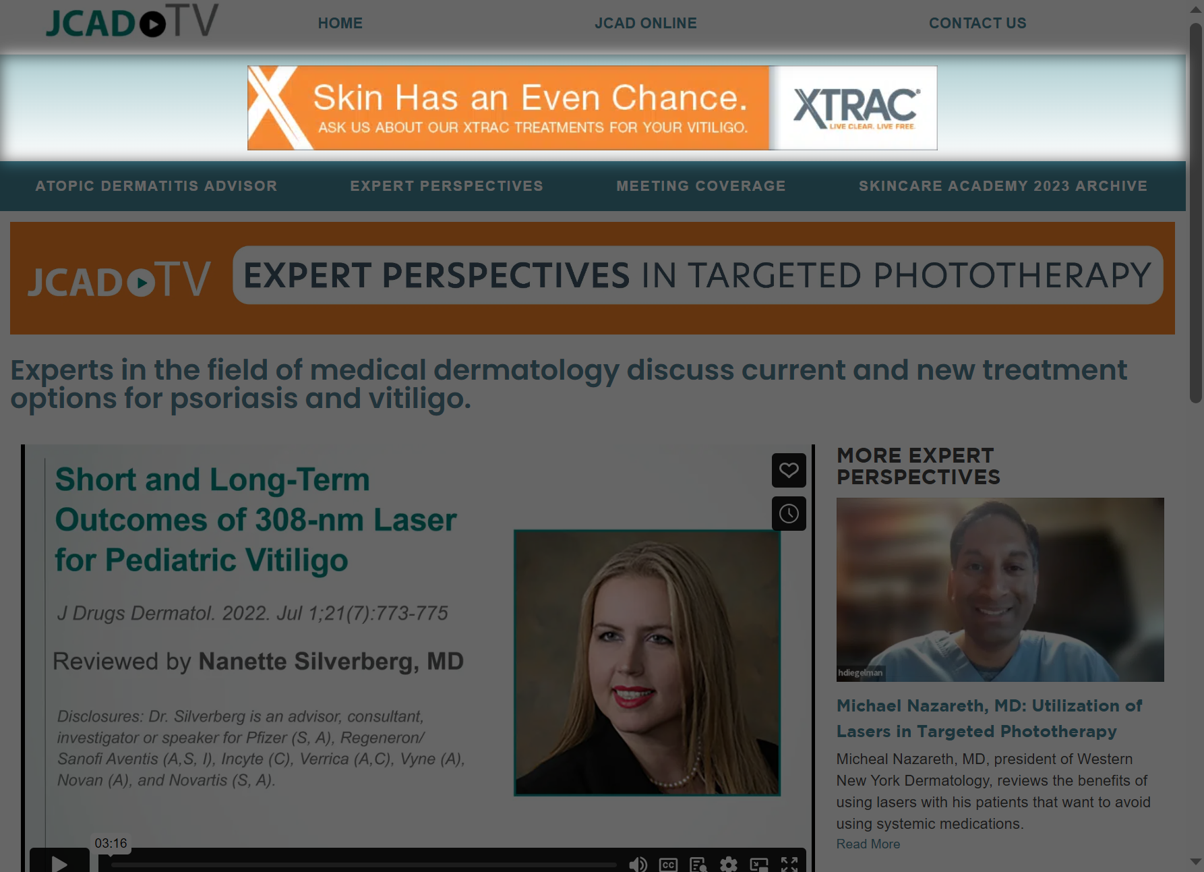
Task: Open Skincare Academy 2023 Archive
Action: [1003, 186]
